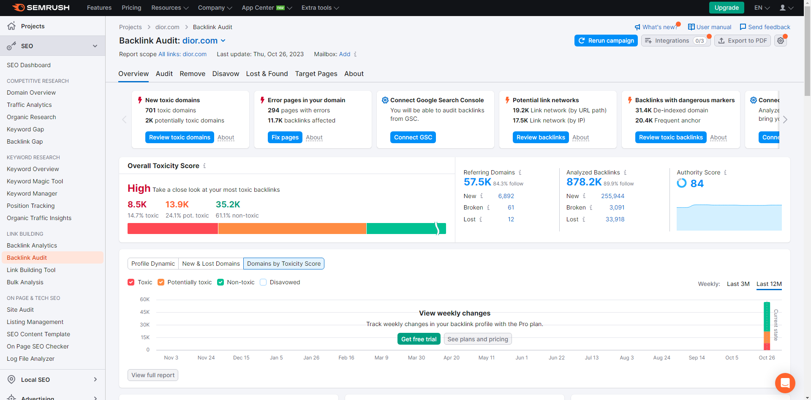Open the dior.com project dropdown arrow

[223, 41]
